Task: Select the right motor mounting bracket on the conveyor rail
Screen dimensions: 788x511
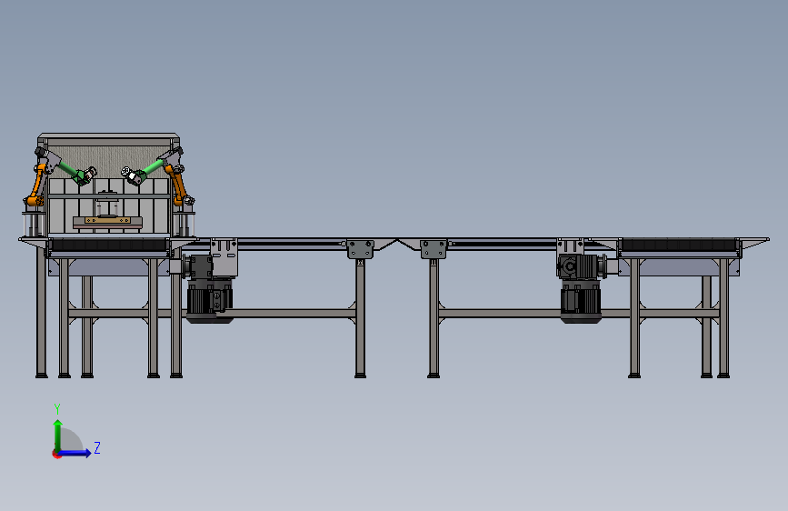Action: coord(570,247)
